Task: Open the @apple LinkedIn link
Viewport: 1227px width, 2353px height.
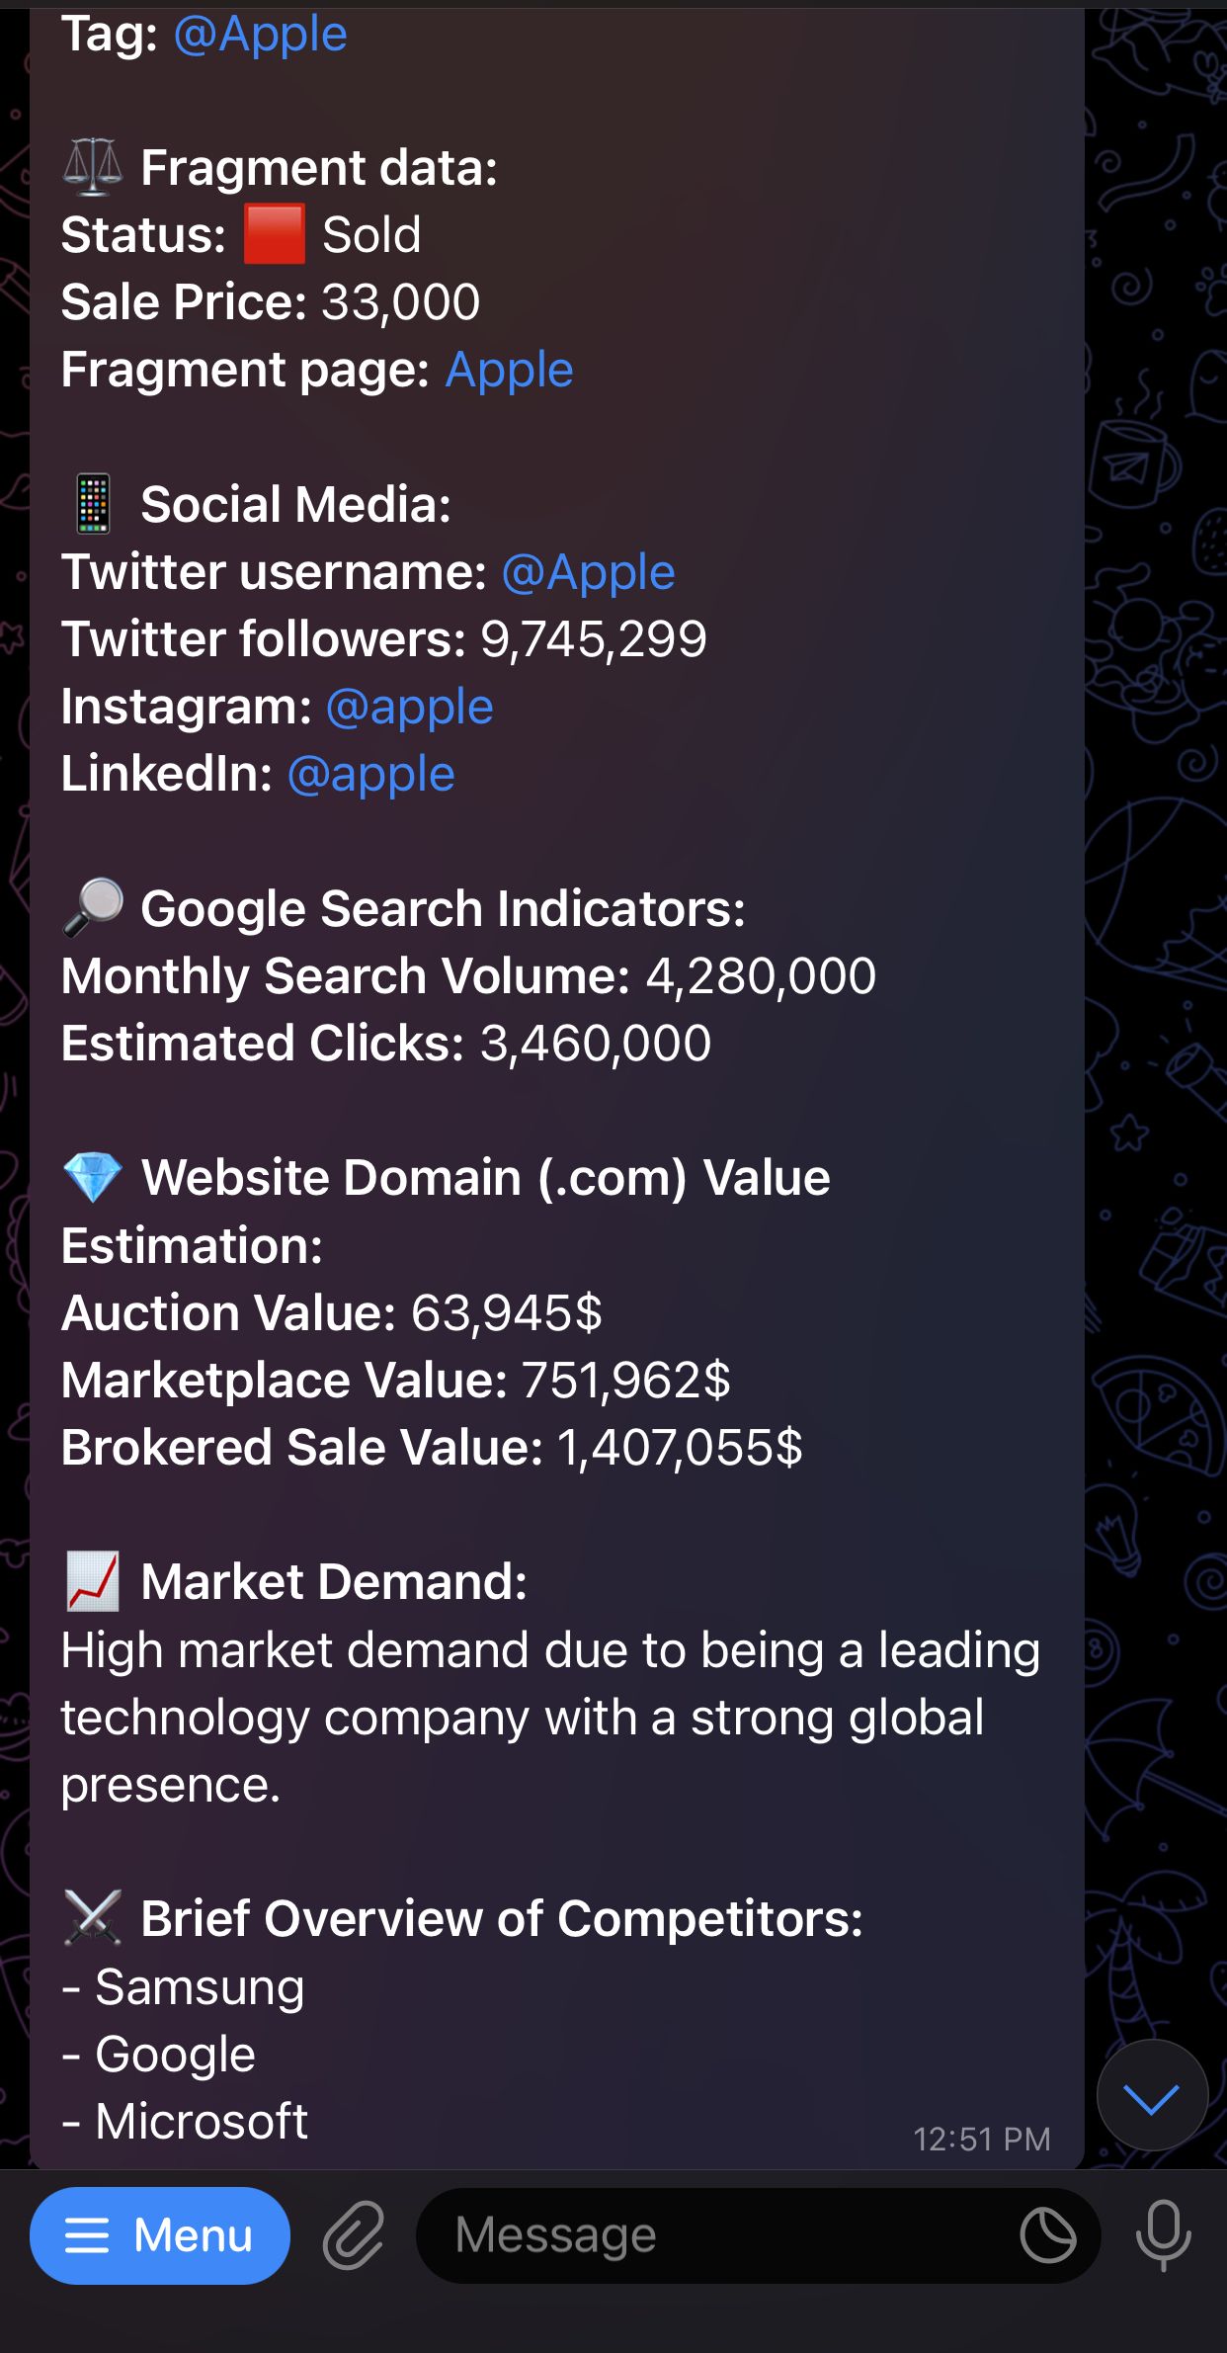Action: click(370, 774)
